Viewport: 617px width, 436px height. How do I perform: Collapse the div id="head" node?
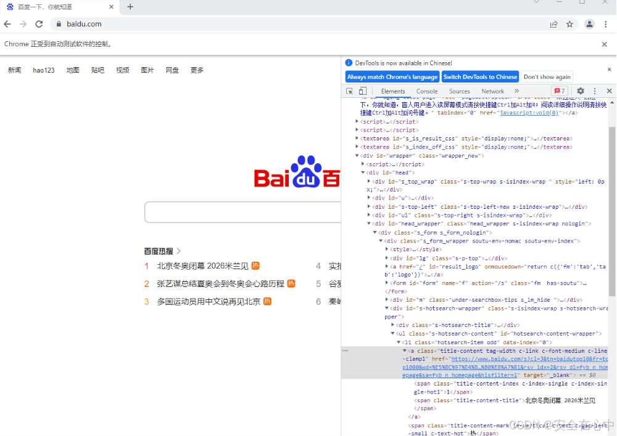363,173
